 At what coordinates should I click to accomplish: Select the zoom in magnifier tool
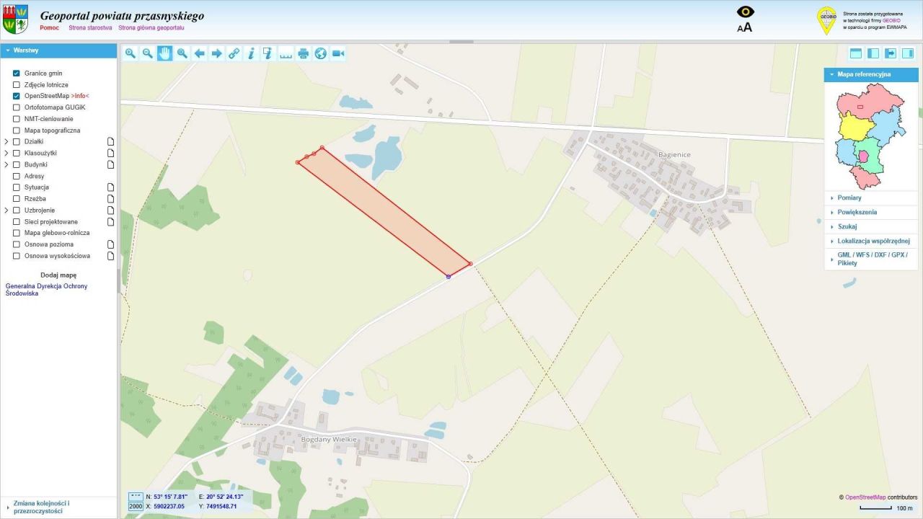click(130, 53)
